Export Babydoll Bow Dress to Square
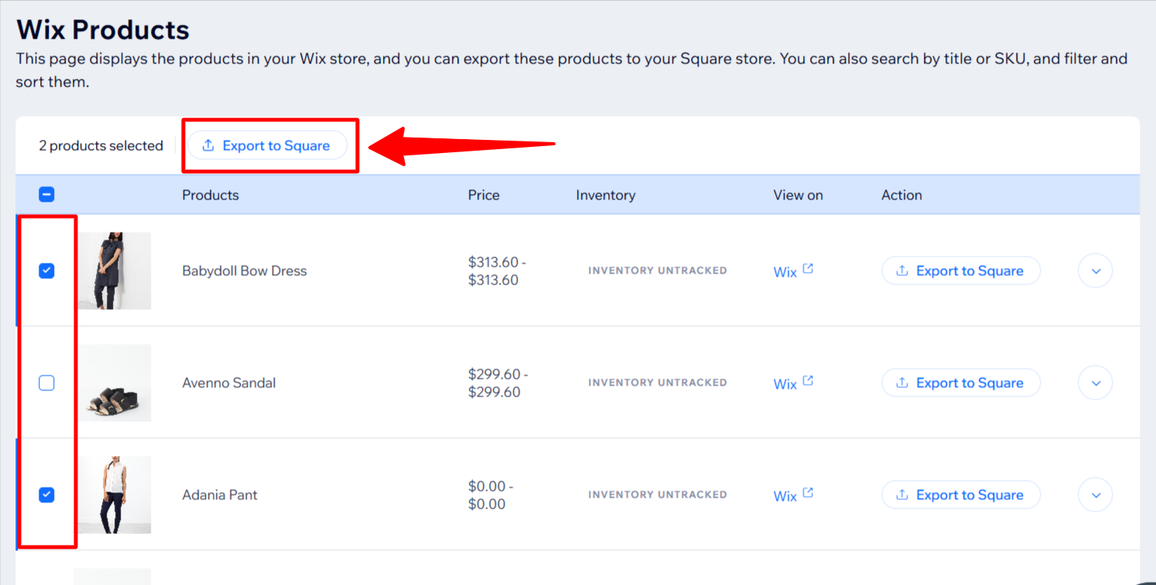The height and width of the screenshot is (585, 1156). coord(961,270)
